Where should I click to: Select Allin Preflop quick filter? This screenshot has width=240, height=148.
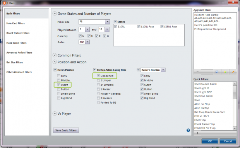pyautogui.click(x=202, y=108)
